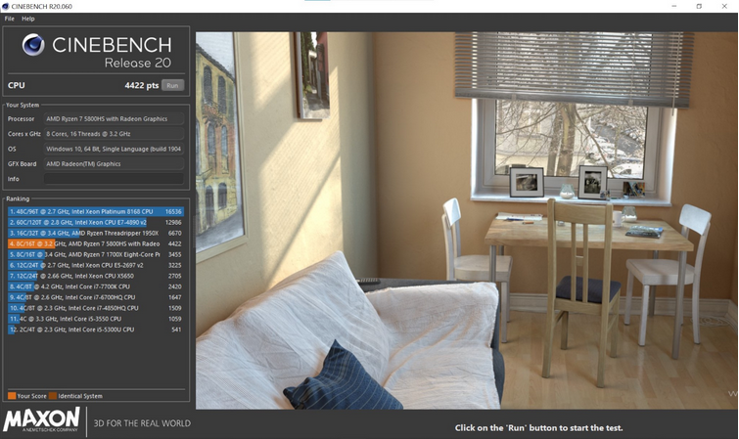Click the Cinebench title bar app icon
Viewport: 739px width, 439px height.
[x=7, y=6]
